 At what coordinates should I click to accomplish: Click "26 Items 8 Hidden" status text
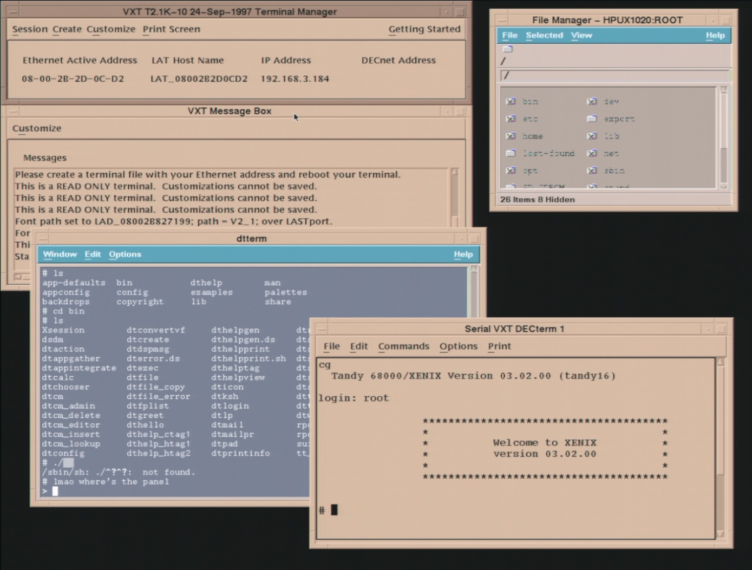pyautogui.click(x=538, y=200)
